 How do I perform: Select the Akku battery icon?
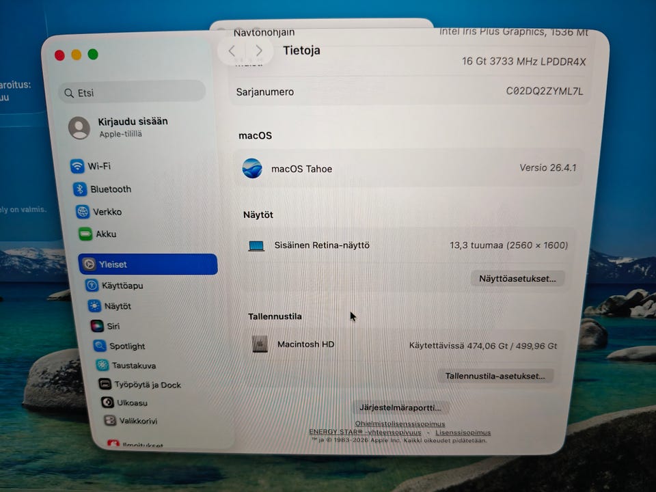coord(85,234)
